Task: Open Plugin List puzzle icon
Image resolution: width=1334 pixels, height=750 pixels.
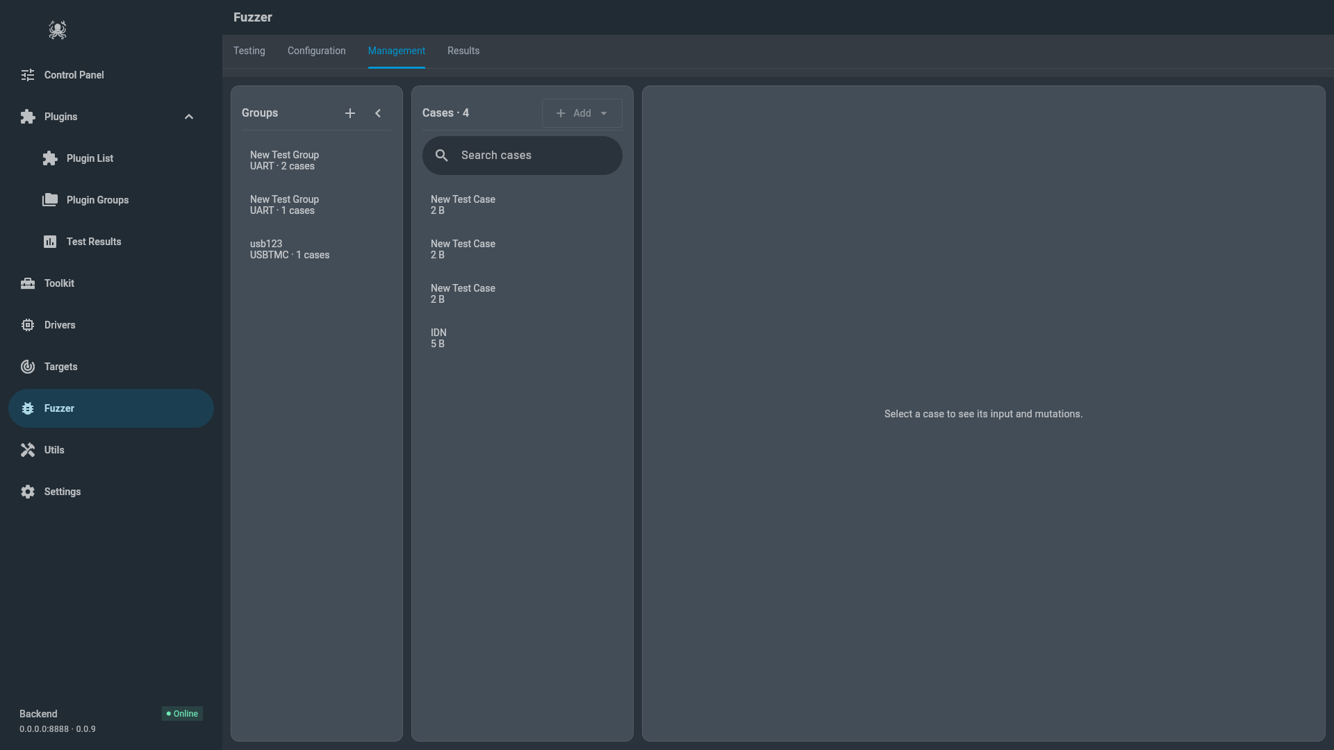Action: coord(50,158)
